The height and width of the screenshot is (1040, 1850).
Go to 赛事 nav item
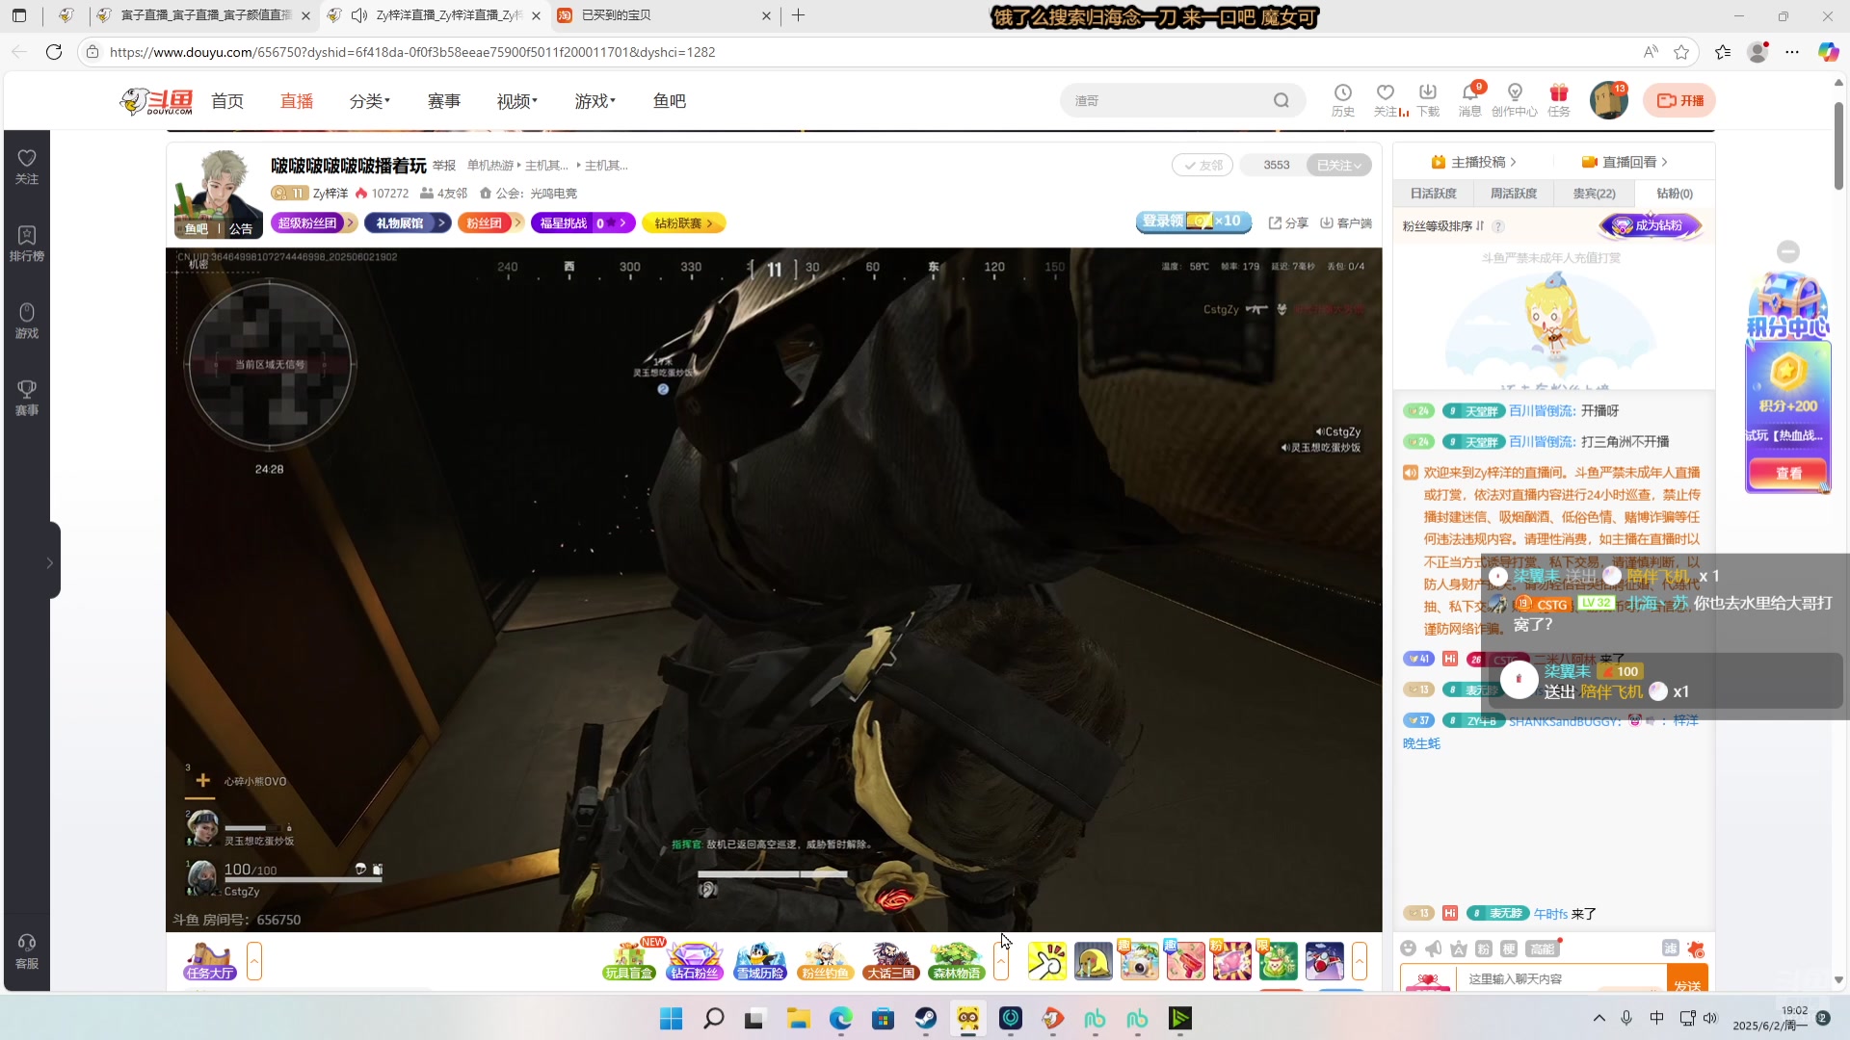point(444,101)
